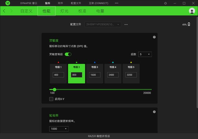The image size is (198, 139).
Task: Open the settings gear icon
Action: click(166, 3)
